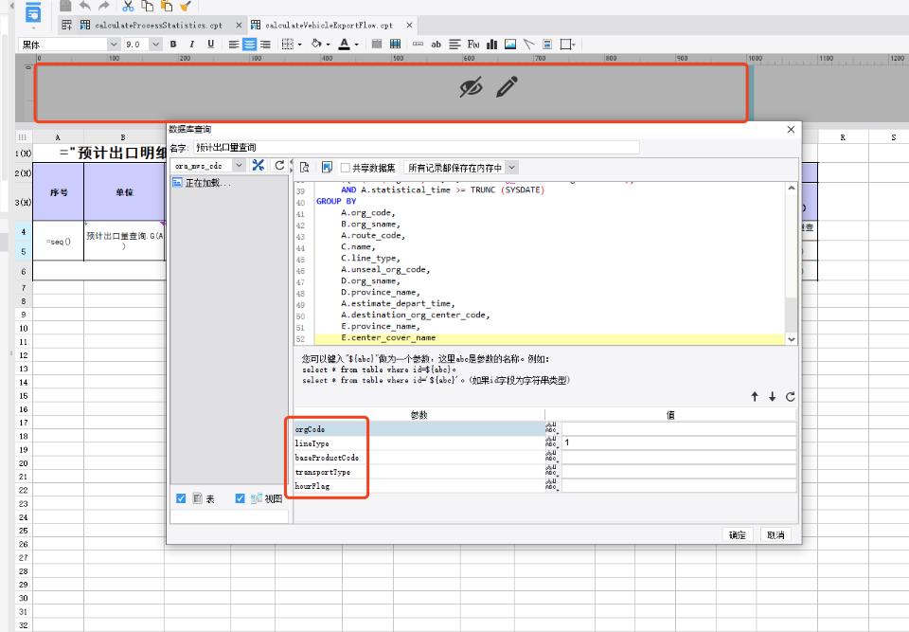
Task: Move parameter up with the up arrow
Action: (x=755, y=397)
